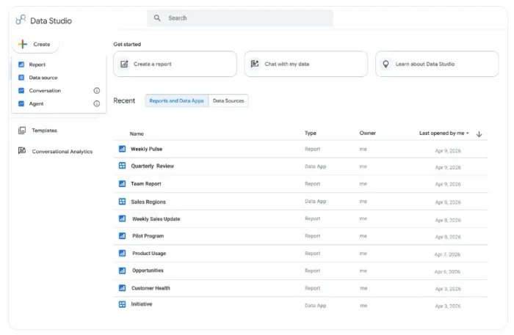
Task: Click the Data Studio logo icon
Action: tap(21, 20)
